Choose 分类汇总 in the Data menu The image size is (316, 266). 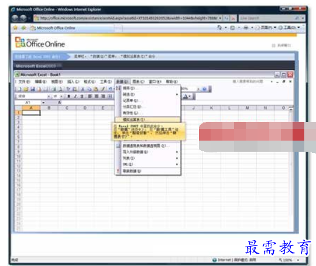pos(147,107)
